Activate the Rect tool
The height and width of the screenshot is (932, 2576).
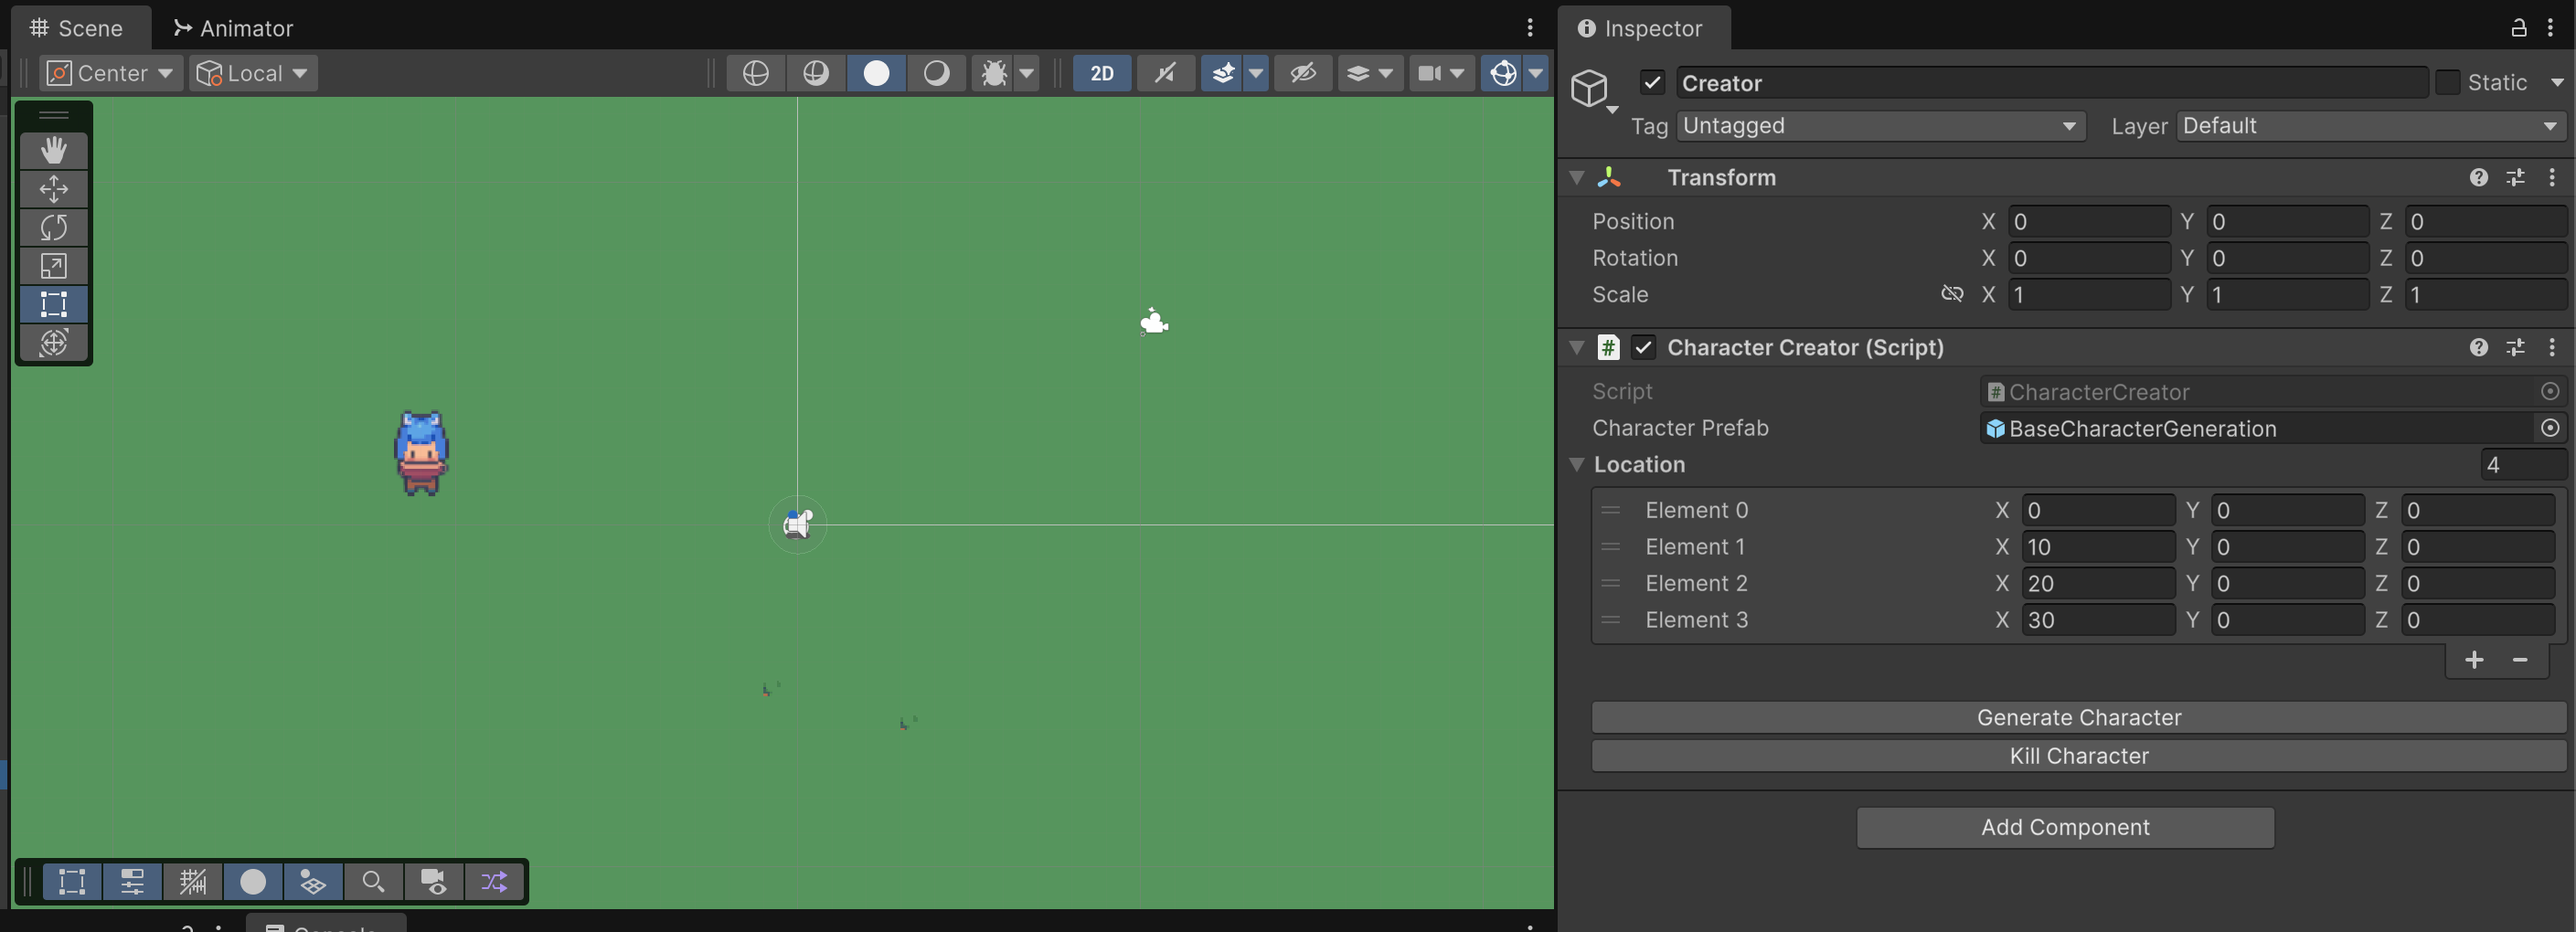click(x=54, y=304)
